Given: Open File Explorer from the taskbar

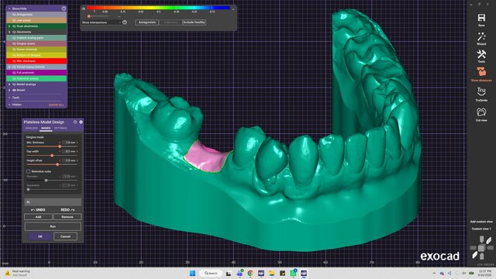Looking at the screenshot, I should (271, 273).
